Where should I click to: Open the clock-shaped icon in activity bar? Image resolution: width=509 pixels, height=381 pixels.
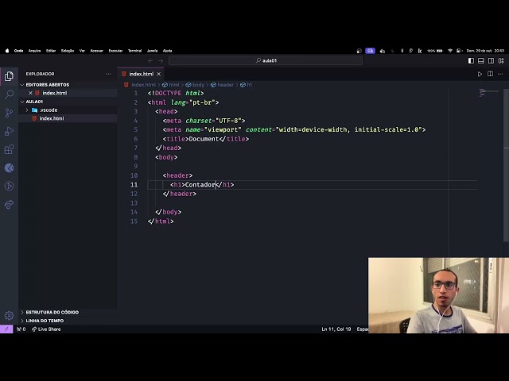tap(9, 186)
